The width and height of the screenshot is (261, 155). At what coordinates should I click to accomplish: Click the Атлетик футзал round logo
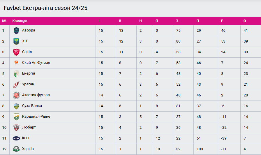(x=16, y=95)
